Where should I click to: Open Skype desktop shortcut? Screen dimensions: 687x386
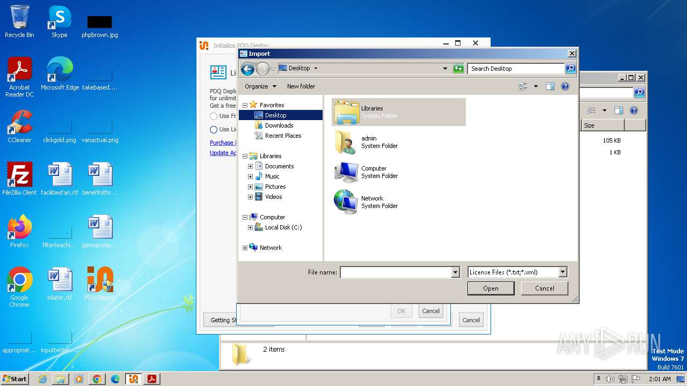pyautogui.click(x=60, y=21)
